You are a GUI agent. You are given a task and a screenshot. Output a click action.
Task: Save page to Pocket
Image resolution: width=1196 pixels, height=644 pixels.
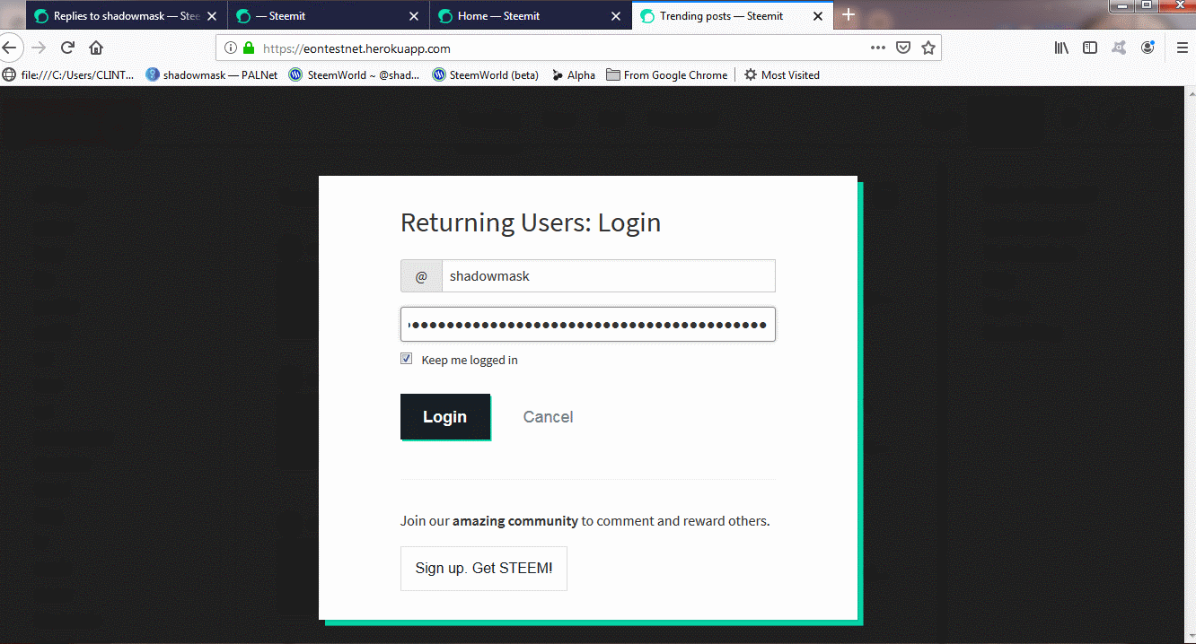903,48
